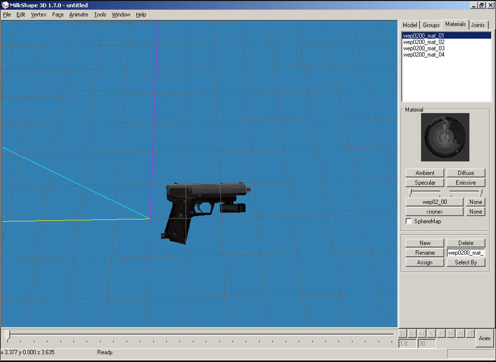Close the MilkShape 3D window
This screenshot has height=362, width=496.
click(x=490, y=5)
